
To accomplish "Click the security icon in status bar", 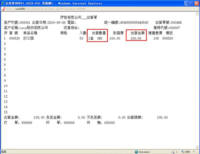I will (x=173, y=152).
